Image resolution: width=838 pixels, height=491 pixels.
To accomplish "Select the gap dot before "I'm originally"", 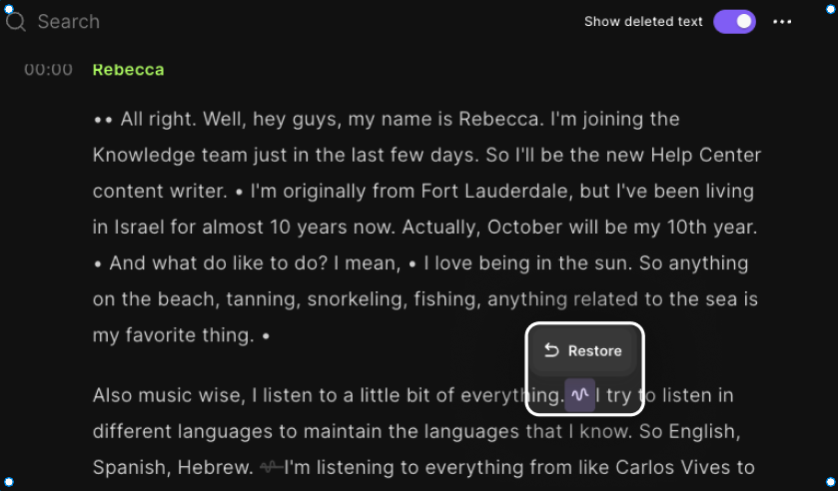I will coord(239,192).
